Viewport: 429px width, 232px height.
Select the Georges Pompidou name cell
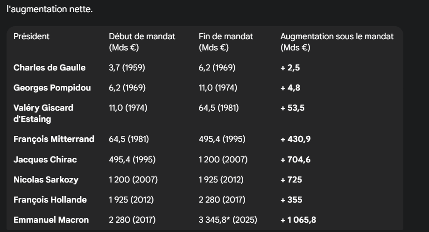(x=52, y=88)
